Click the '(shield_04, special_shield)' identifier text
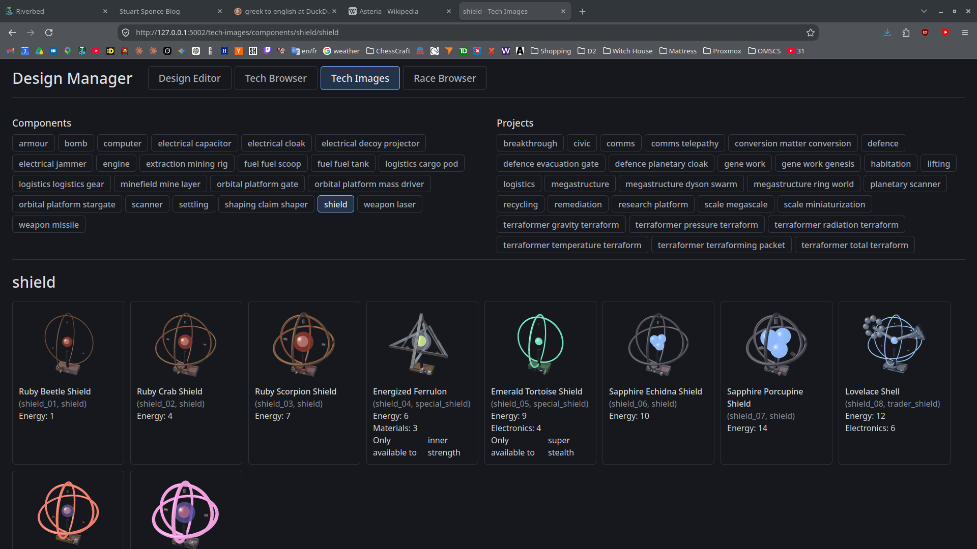This screenshot has height=549, width=977. [422, 404]
